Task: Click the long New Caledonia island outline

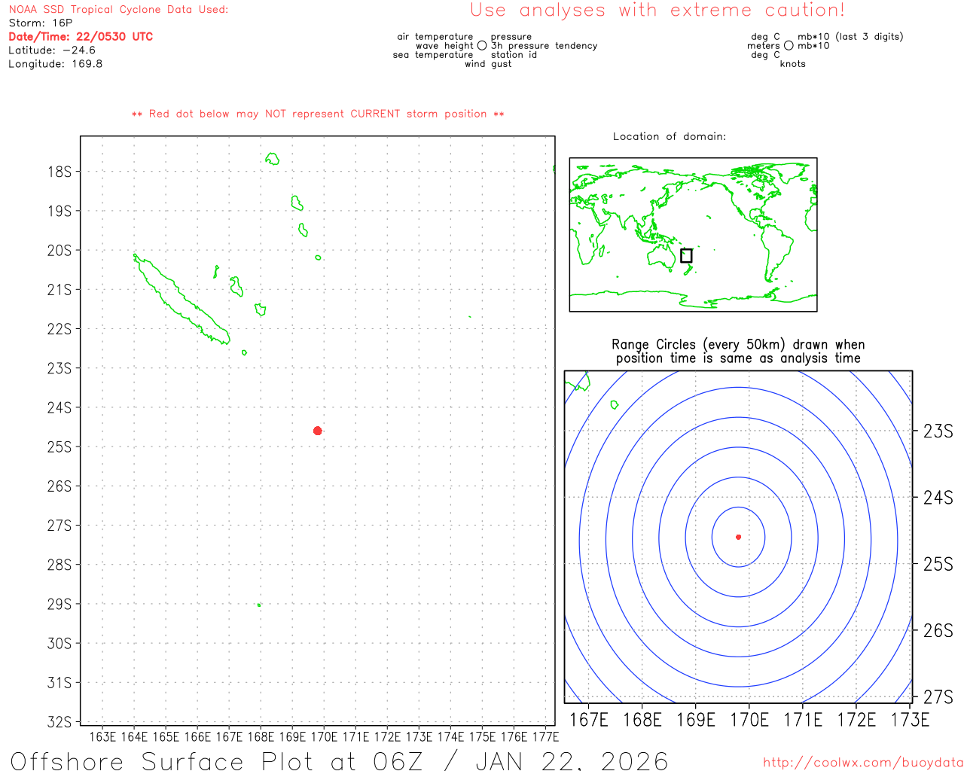Action: click(x=181, y=300)
